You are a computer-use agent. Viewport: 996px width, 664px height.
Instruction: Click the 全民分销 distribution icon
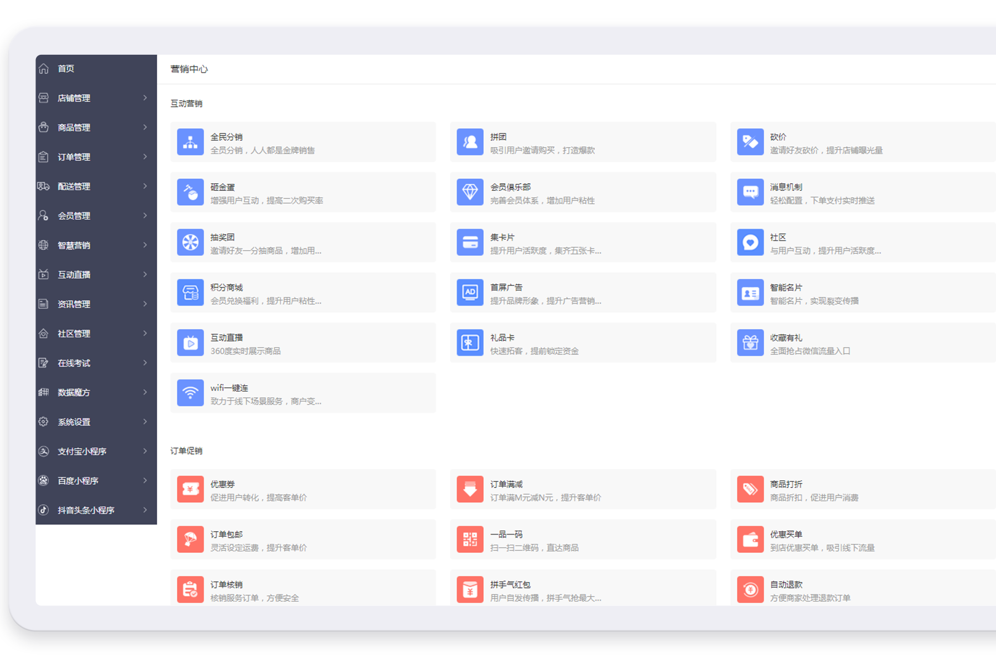pyautogui.click(x=190, y=142)
